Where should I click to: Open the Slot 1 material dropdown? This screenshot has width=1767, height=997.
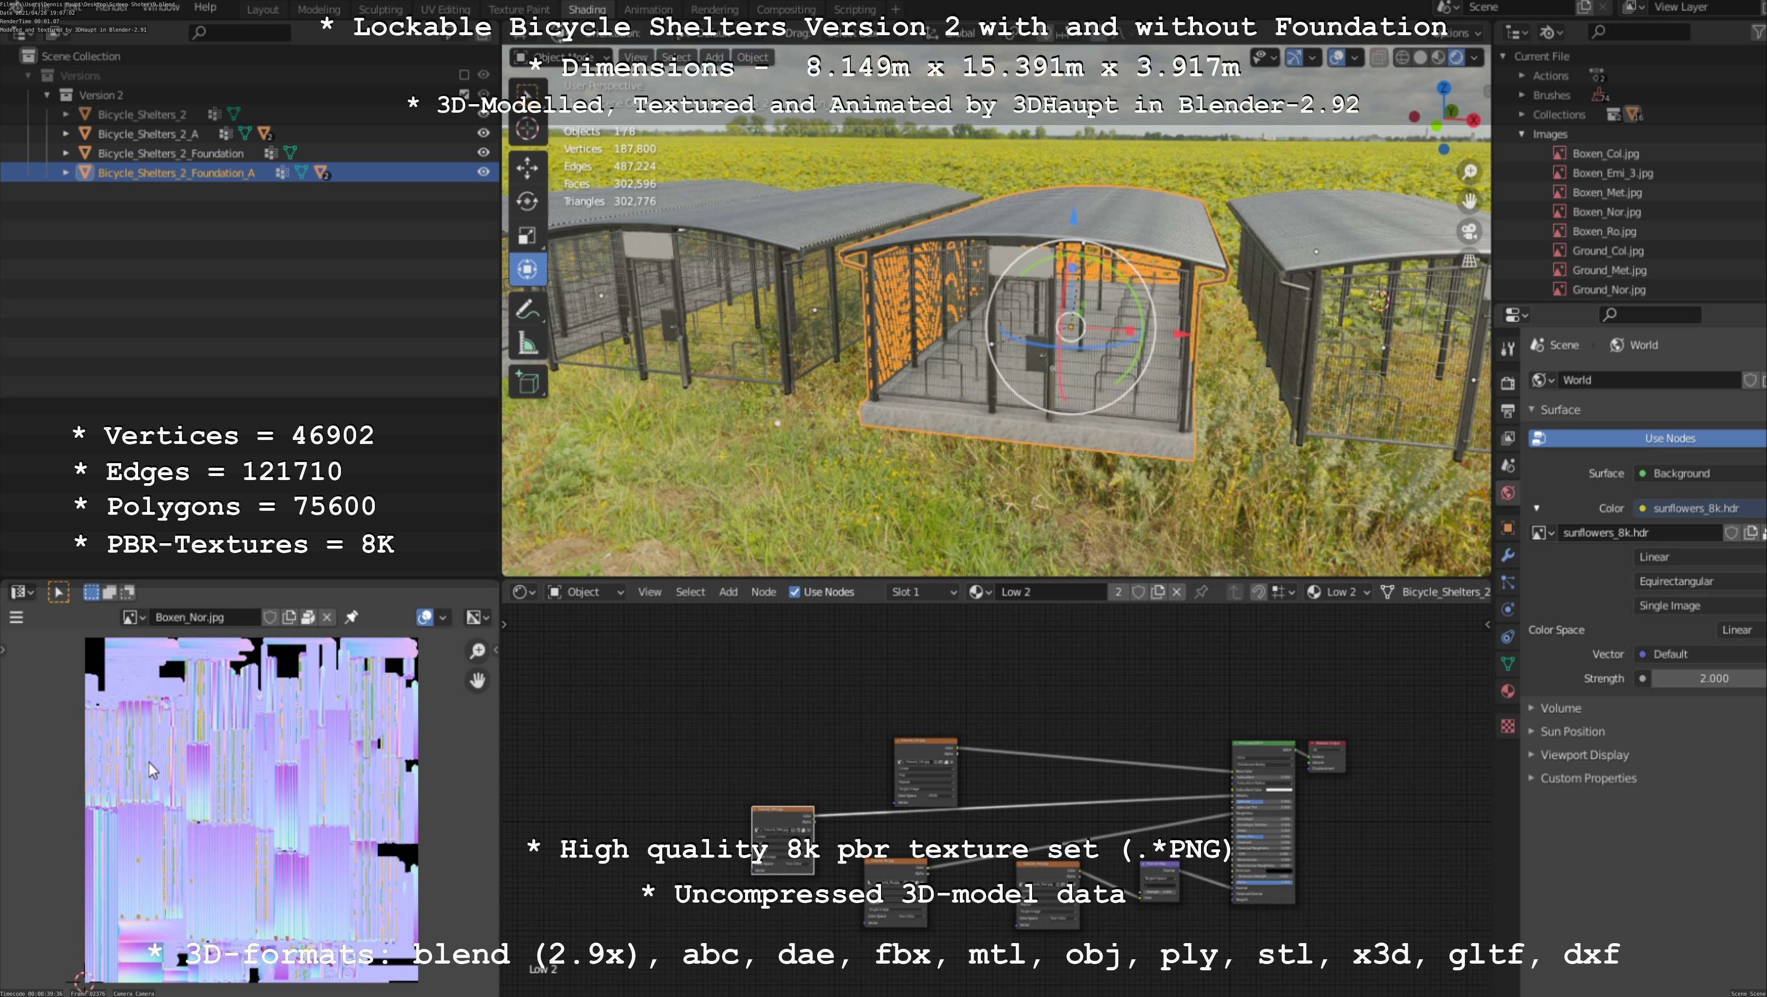(922, 592)
